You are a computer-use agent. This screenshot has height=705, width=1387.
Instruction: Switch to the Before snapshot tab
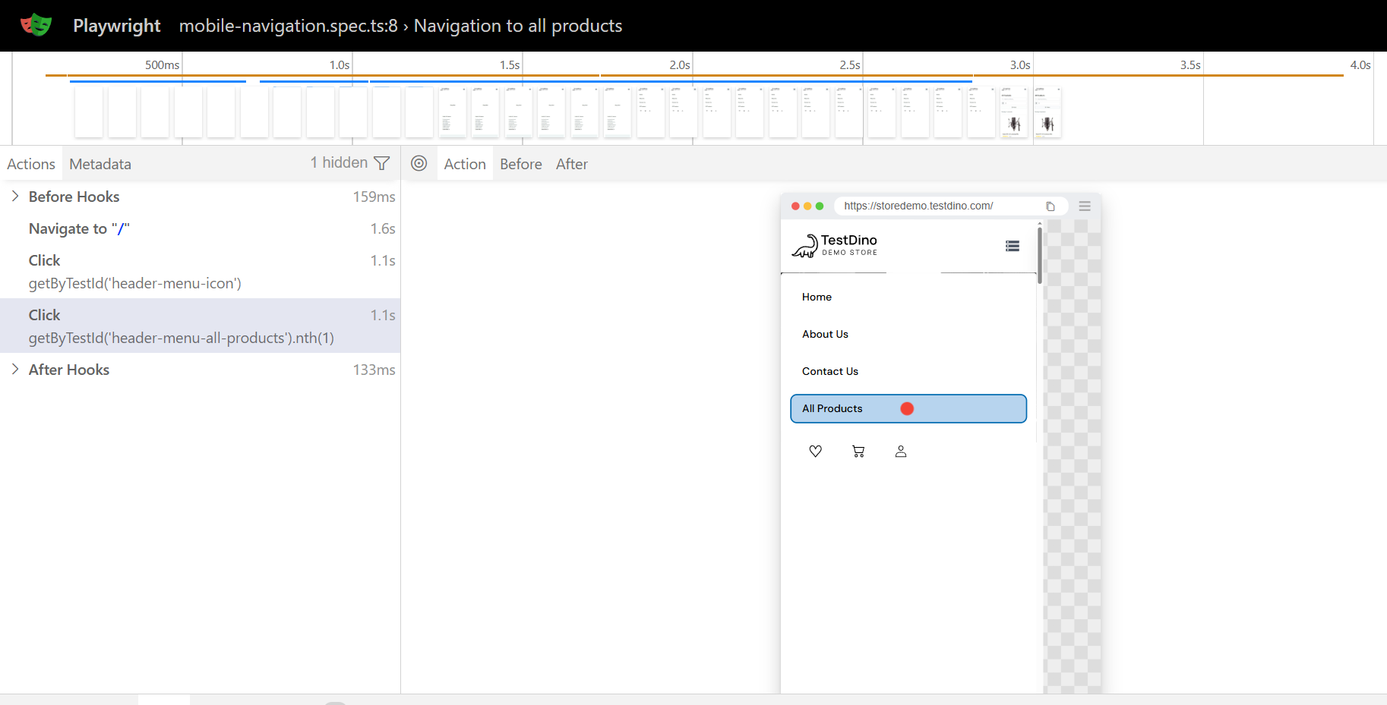(x=521, y=164)
